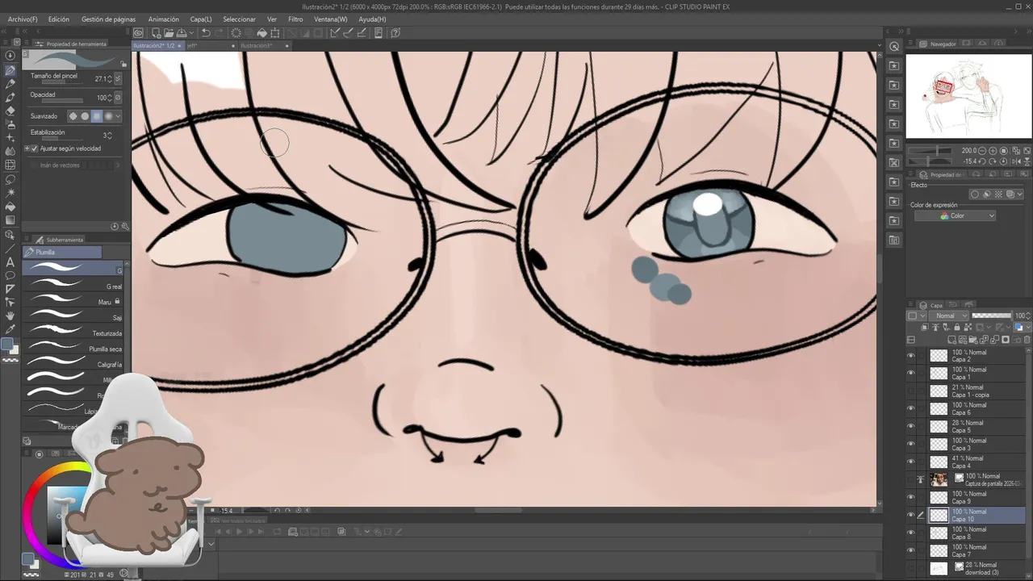Hide layer Capa 7
The width and height of the screenshot is (1033, 581).
(911, 551)
